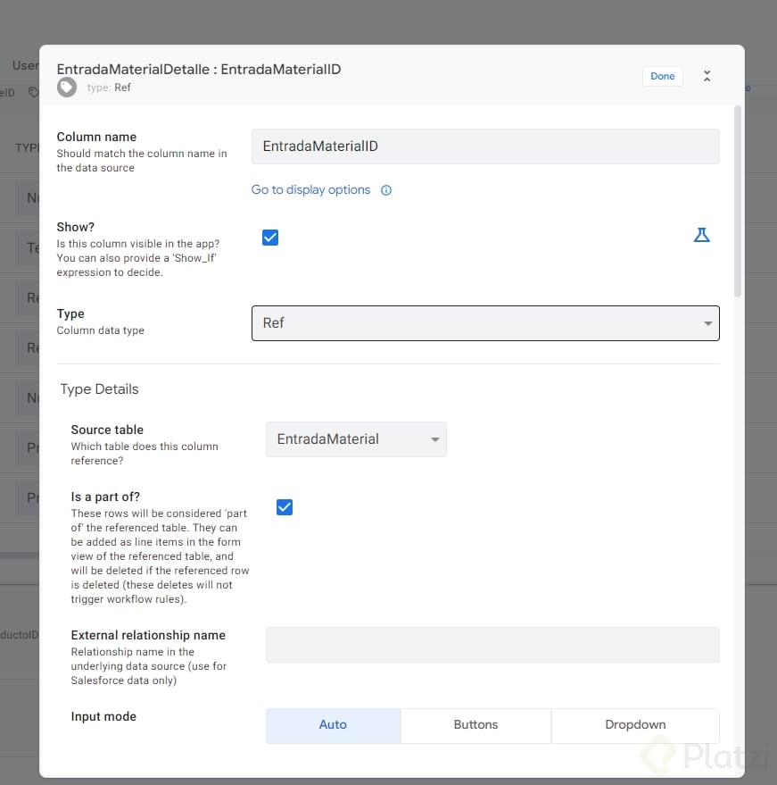Click the Column name input field
Viewport: 777px width, 785px height.
click(x=485, y=146)
